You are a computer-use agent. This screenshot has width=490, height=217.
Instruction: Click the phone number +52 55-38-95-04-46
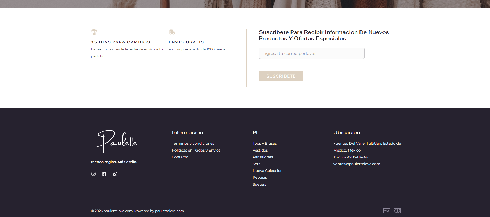click(x=351, y=157)
